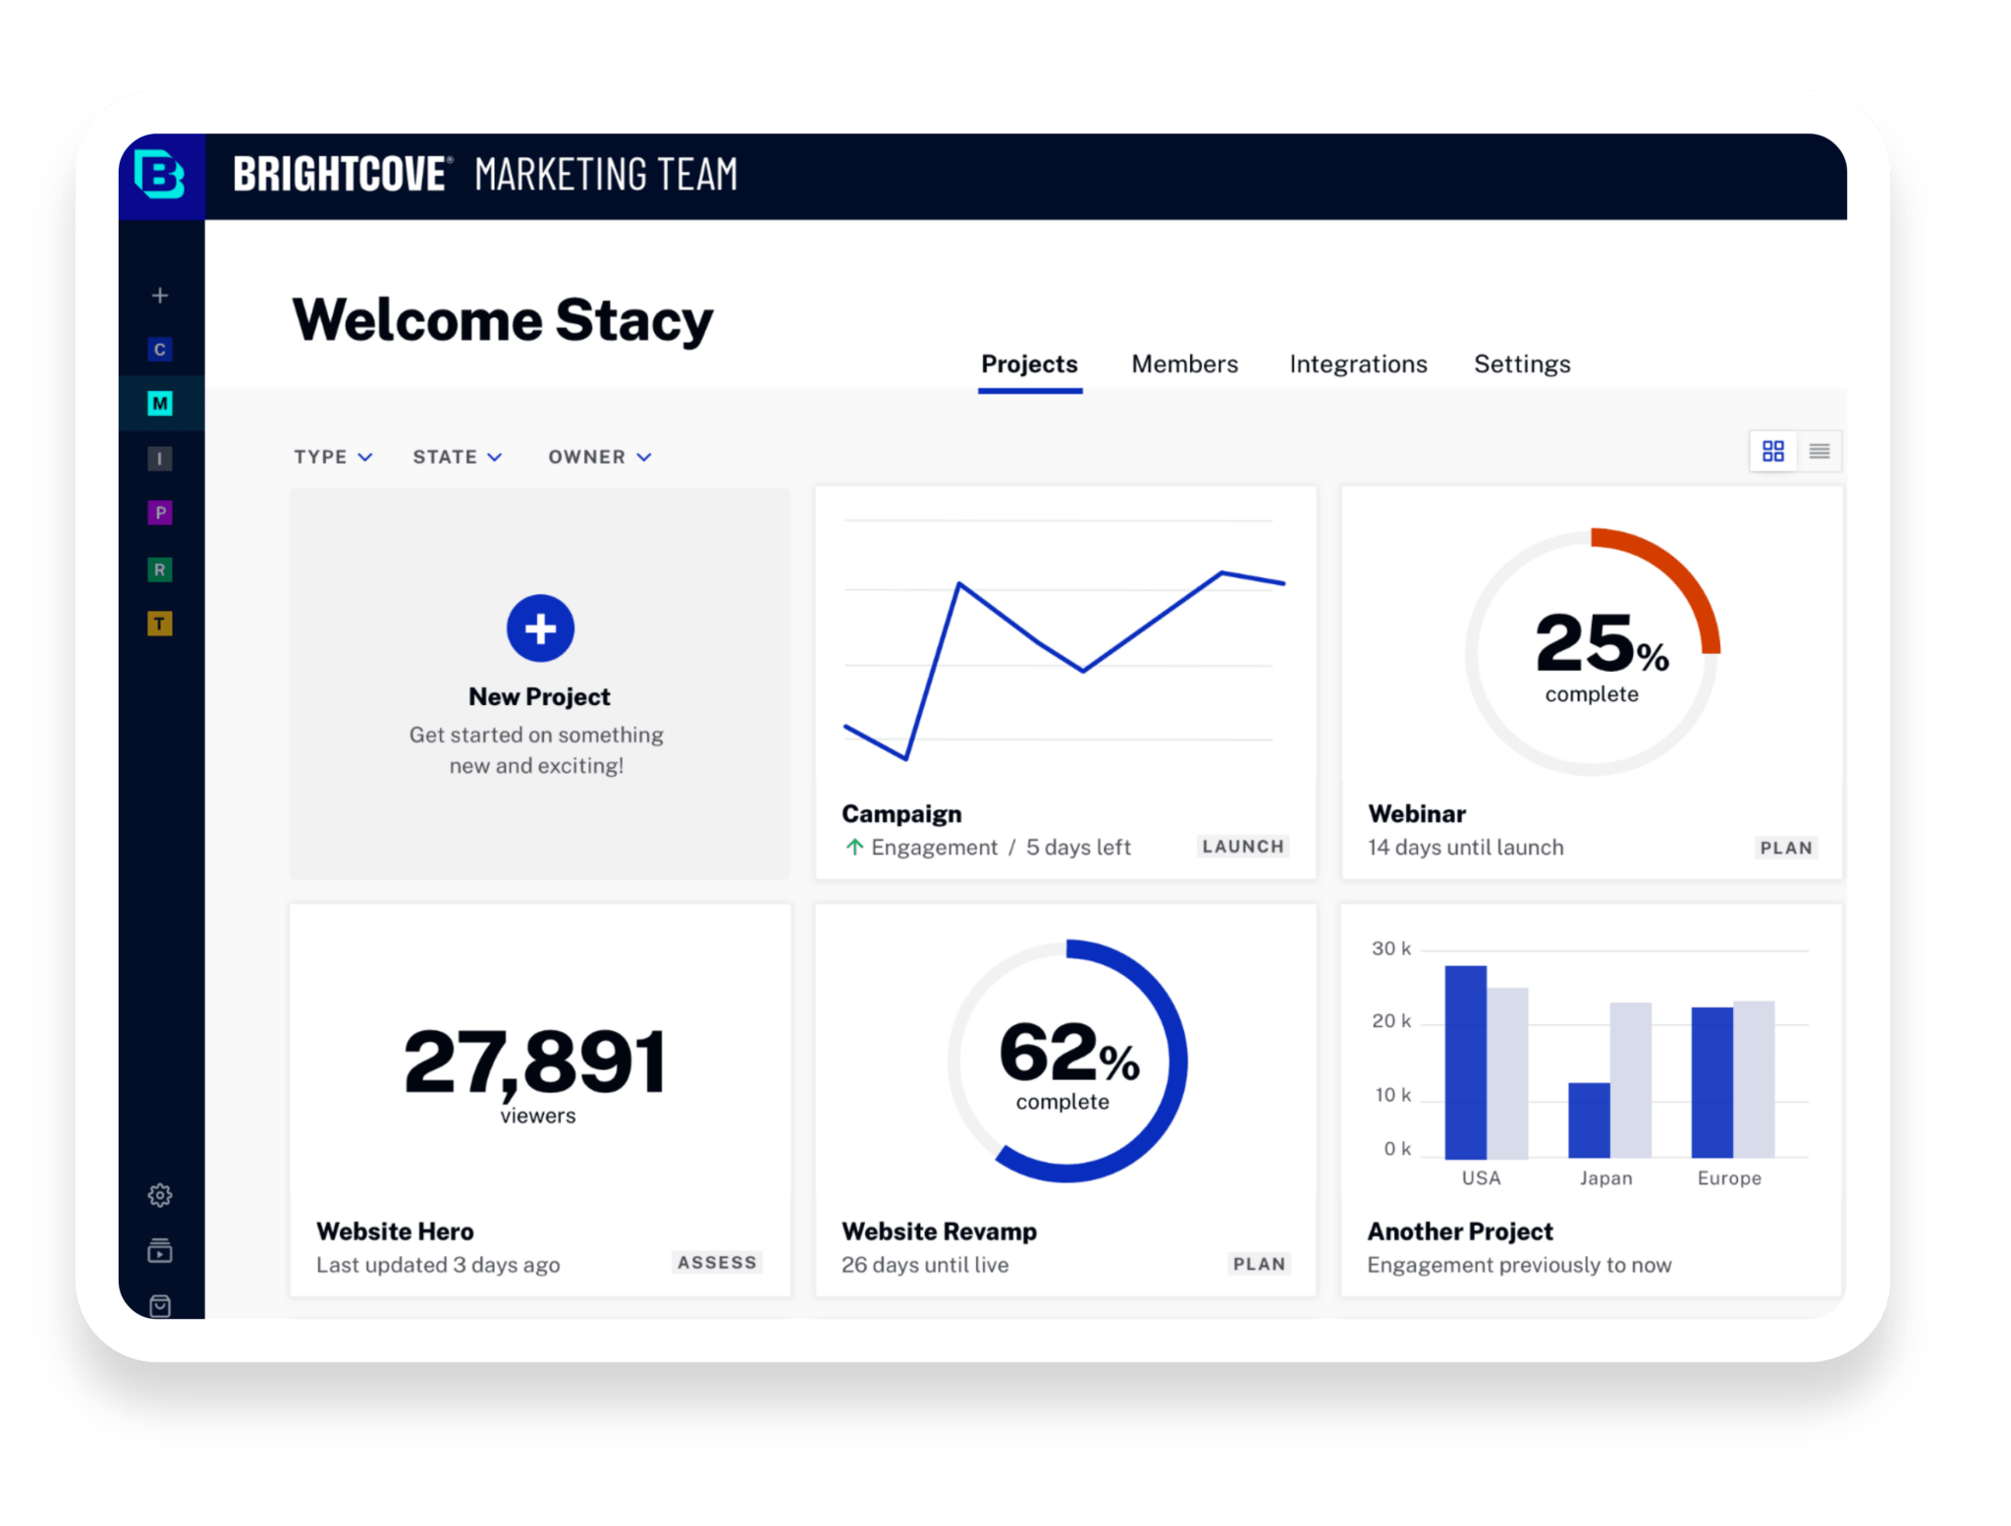Viewport: 2011px width, 1526px height.
Task: Open the settings gear in the sidebar
Action: click(x=160, y=1195)
